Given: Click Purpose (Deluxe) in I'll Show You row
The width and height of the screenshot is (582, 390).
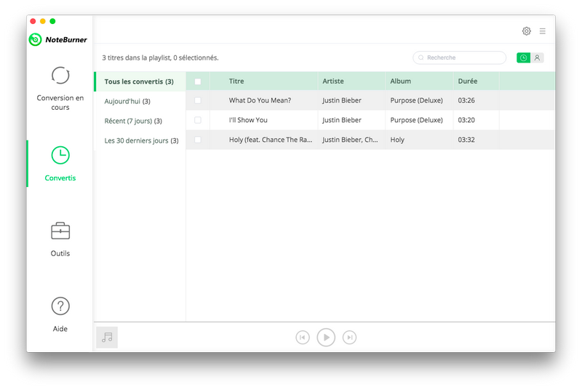Looking at the screenshot, I should click(x=416, y=120).
